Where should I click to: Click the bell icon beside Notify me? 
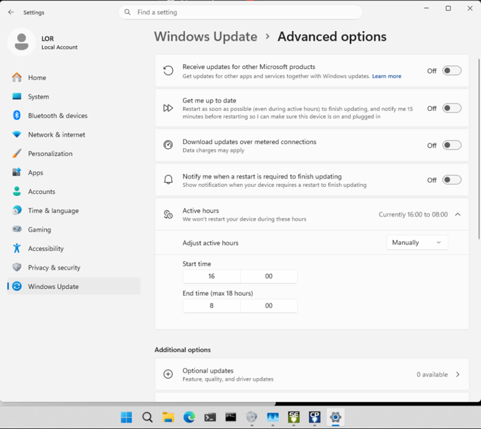[168, 180]
